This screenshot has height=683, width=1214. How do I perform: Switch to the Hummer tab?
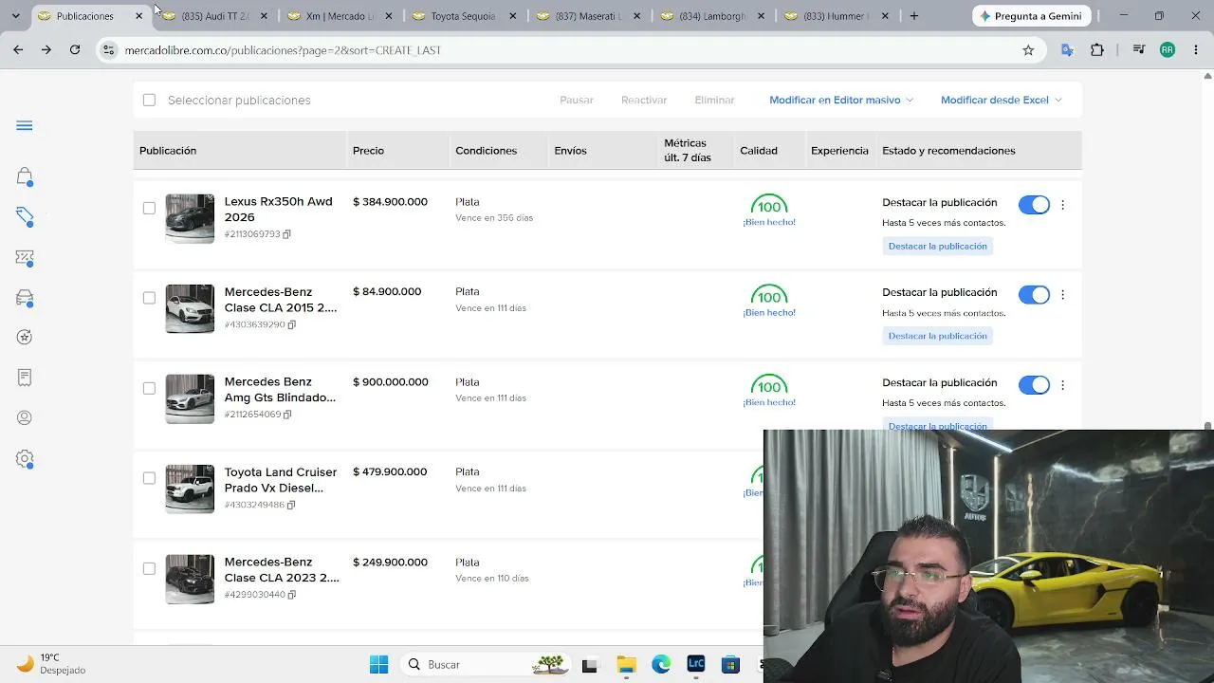click(837, 16)
